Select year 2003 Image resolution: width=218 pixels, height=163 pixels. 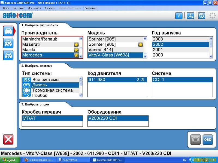[181, 39]
